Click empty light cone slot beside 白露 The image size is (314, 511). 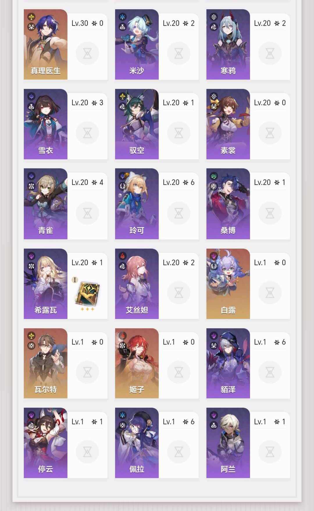[x=270, y=293]
